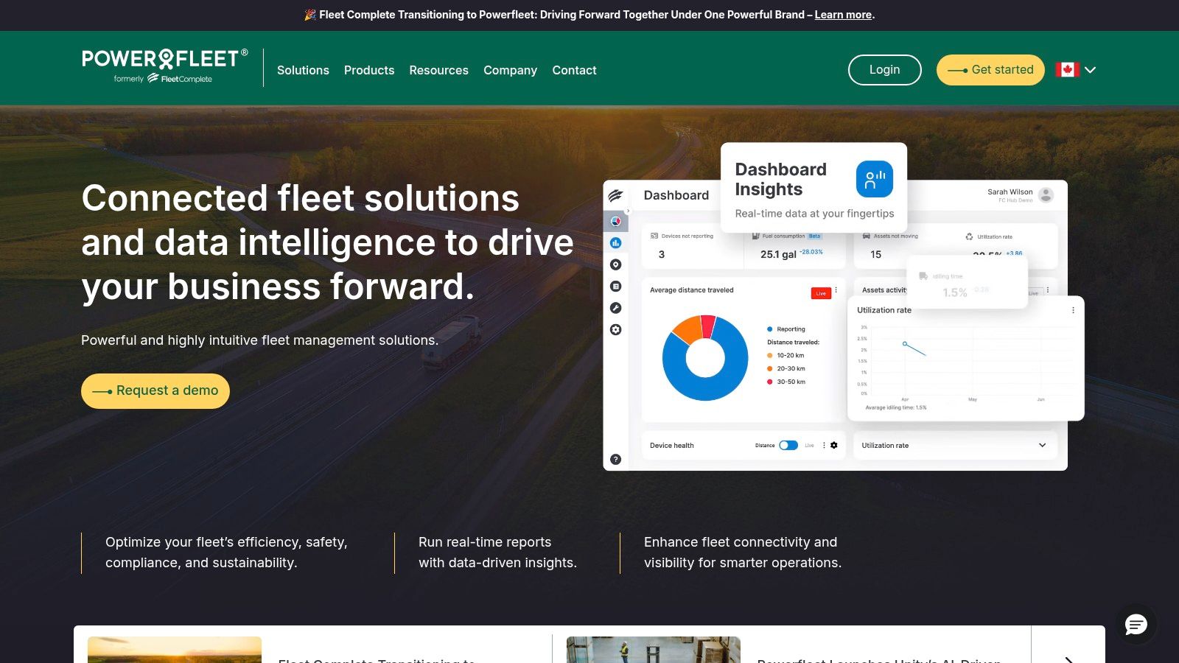Click the fuel pump icon beside Fuel consumption
This screenshot has width=1179, height=663.
click(x=756, y=236)
